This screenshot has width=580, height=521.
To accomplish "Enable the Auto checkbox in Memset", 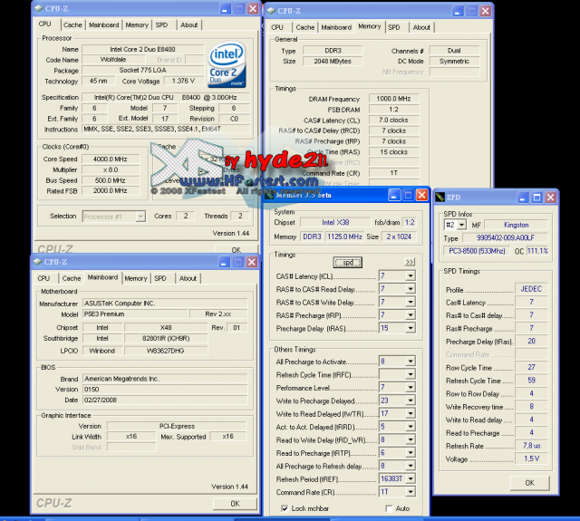I will point(389,508).
